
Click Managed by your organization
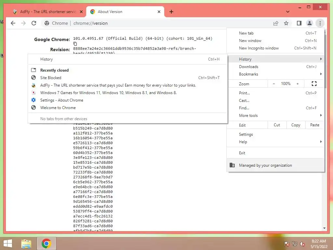coord(275,165)
